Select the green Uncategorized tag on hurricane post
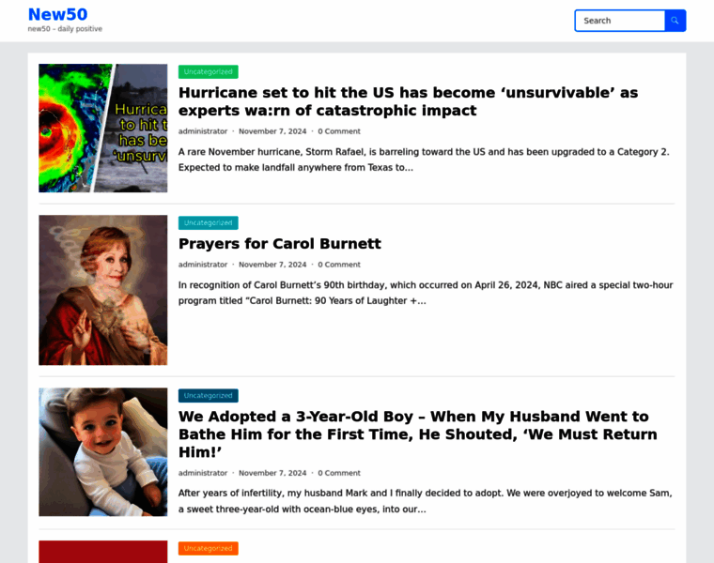This screenshot has height=563, width=714. coord(209,72)
